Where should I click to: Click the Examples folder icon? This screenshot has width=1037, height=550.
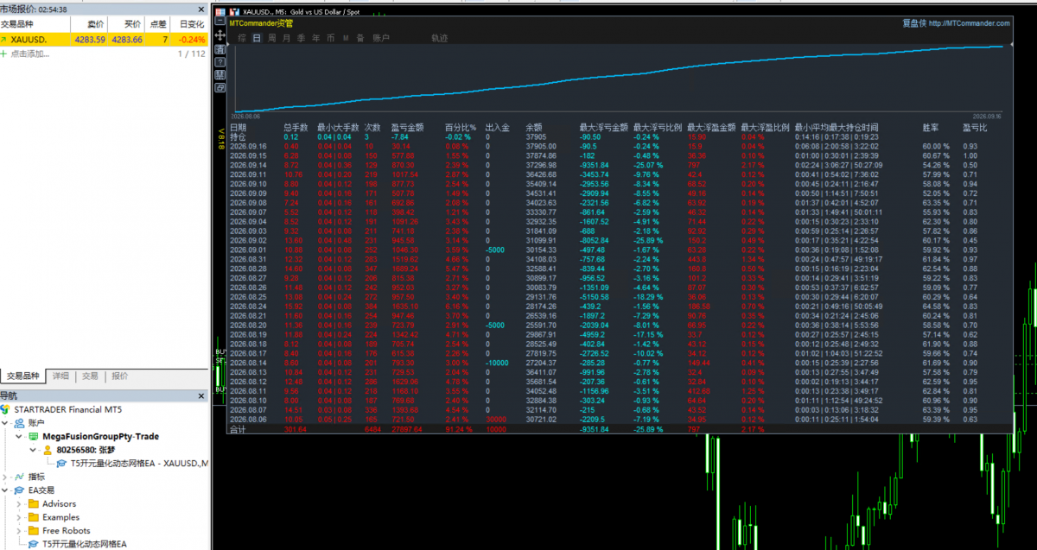pos(34,517)
